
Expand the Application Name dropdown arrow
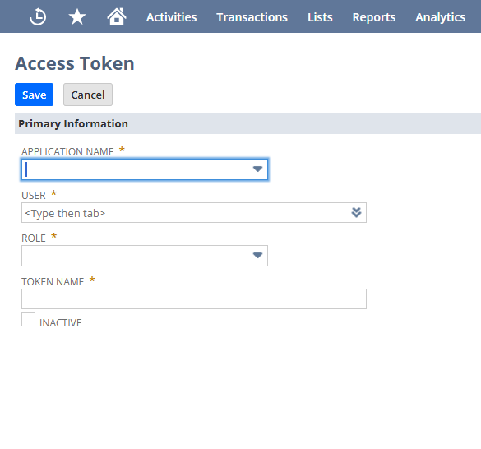[x=257, y=169]
